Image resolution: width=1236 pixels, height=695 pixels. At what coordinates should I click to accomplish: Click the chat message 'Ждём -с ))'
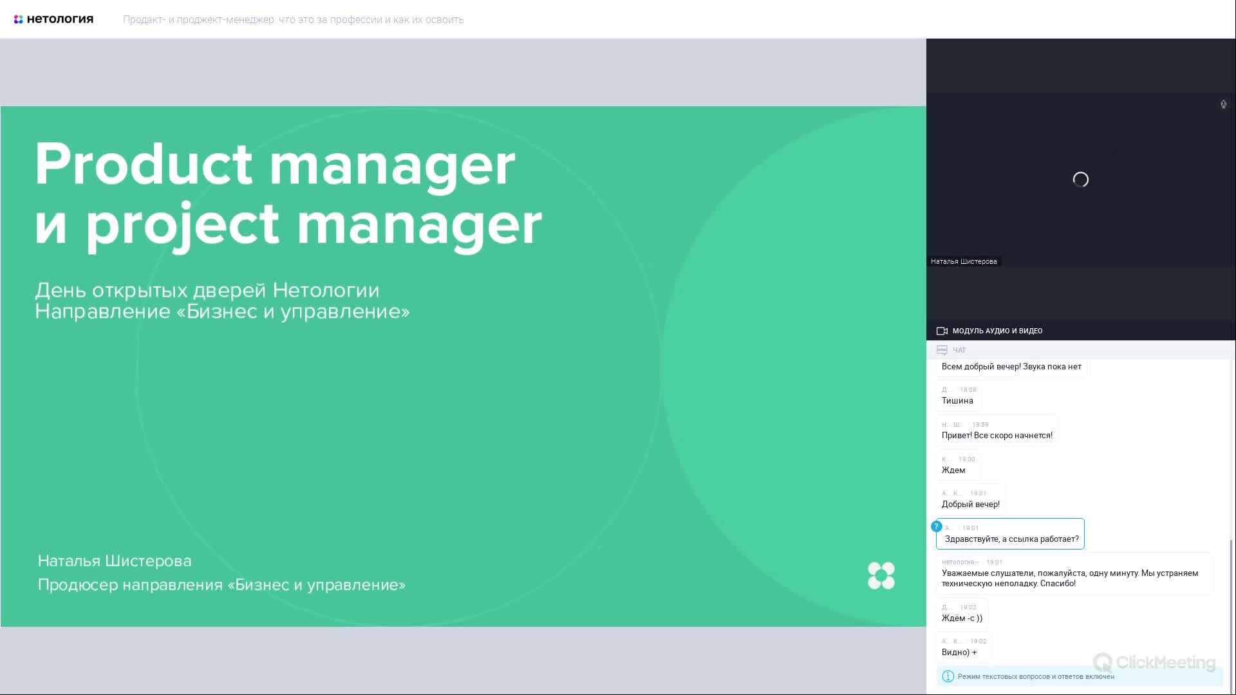962,613
